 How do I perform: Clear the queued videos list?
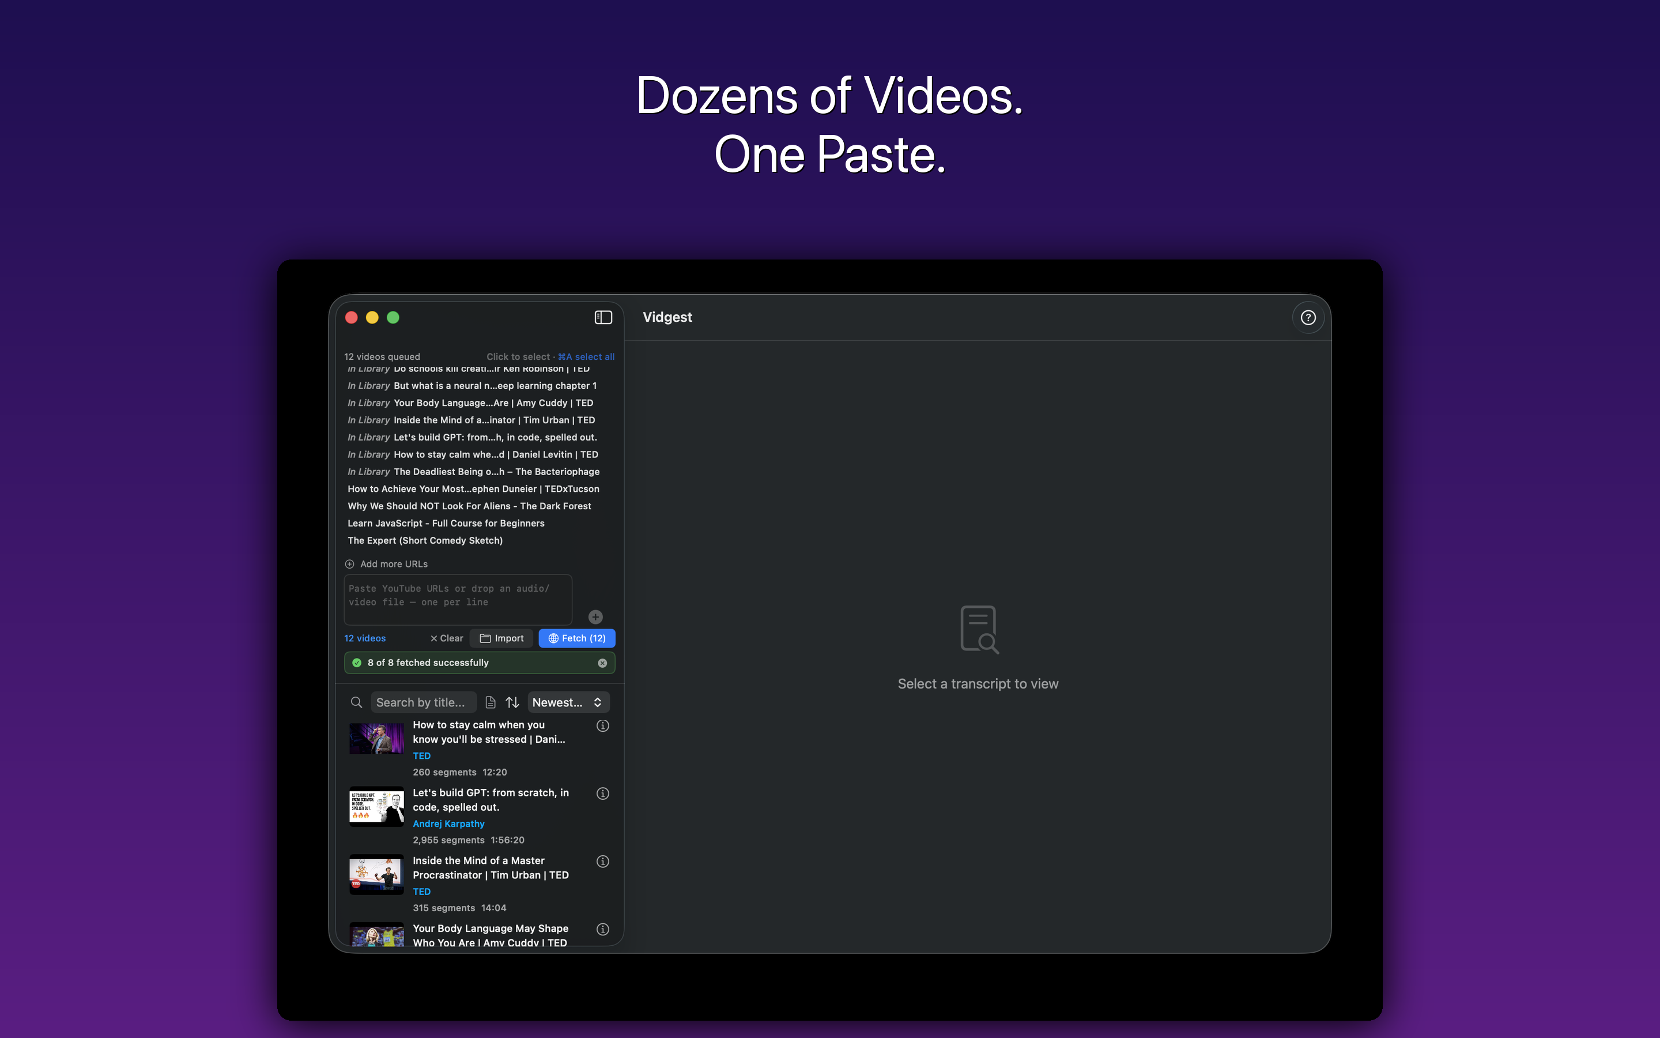pyautogui.click(x=447, y=638)
